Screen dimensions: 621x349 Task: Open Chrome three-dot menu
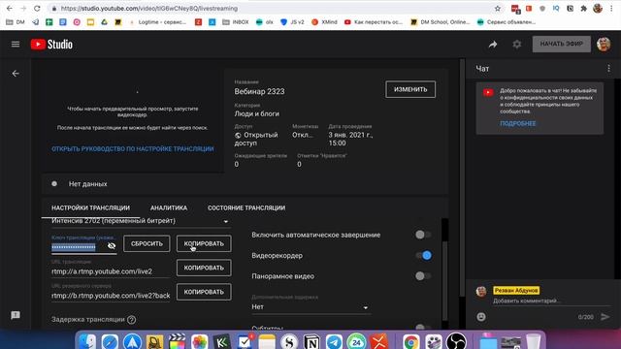pos(612,9)
